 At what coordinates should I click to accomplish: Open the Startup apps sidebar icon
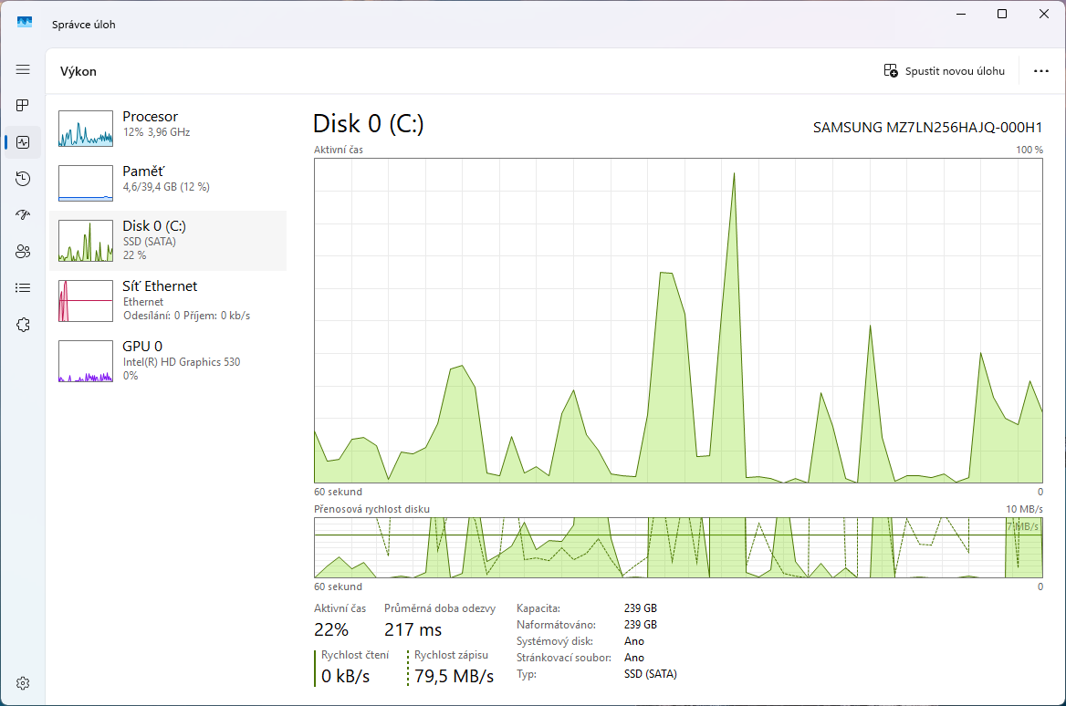(x=23, y=215)
